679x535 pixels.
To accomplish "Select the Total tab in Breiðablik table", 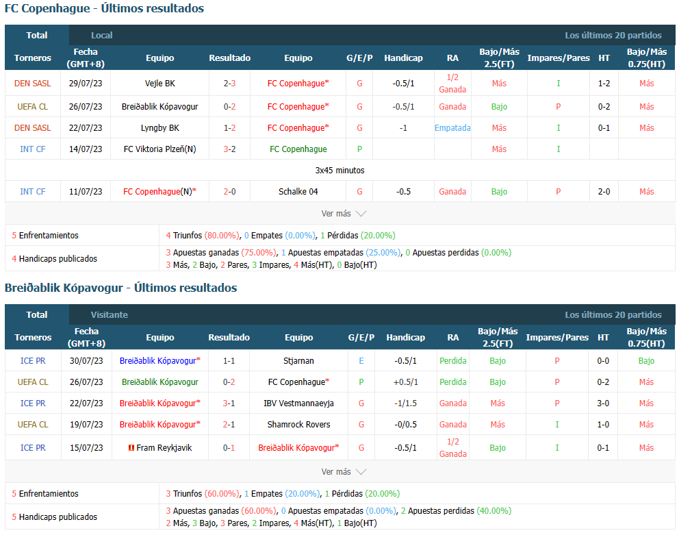I will 37,314.
